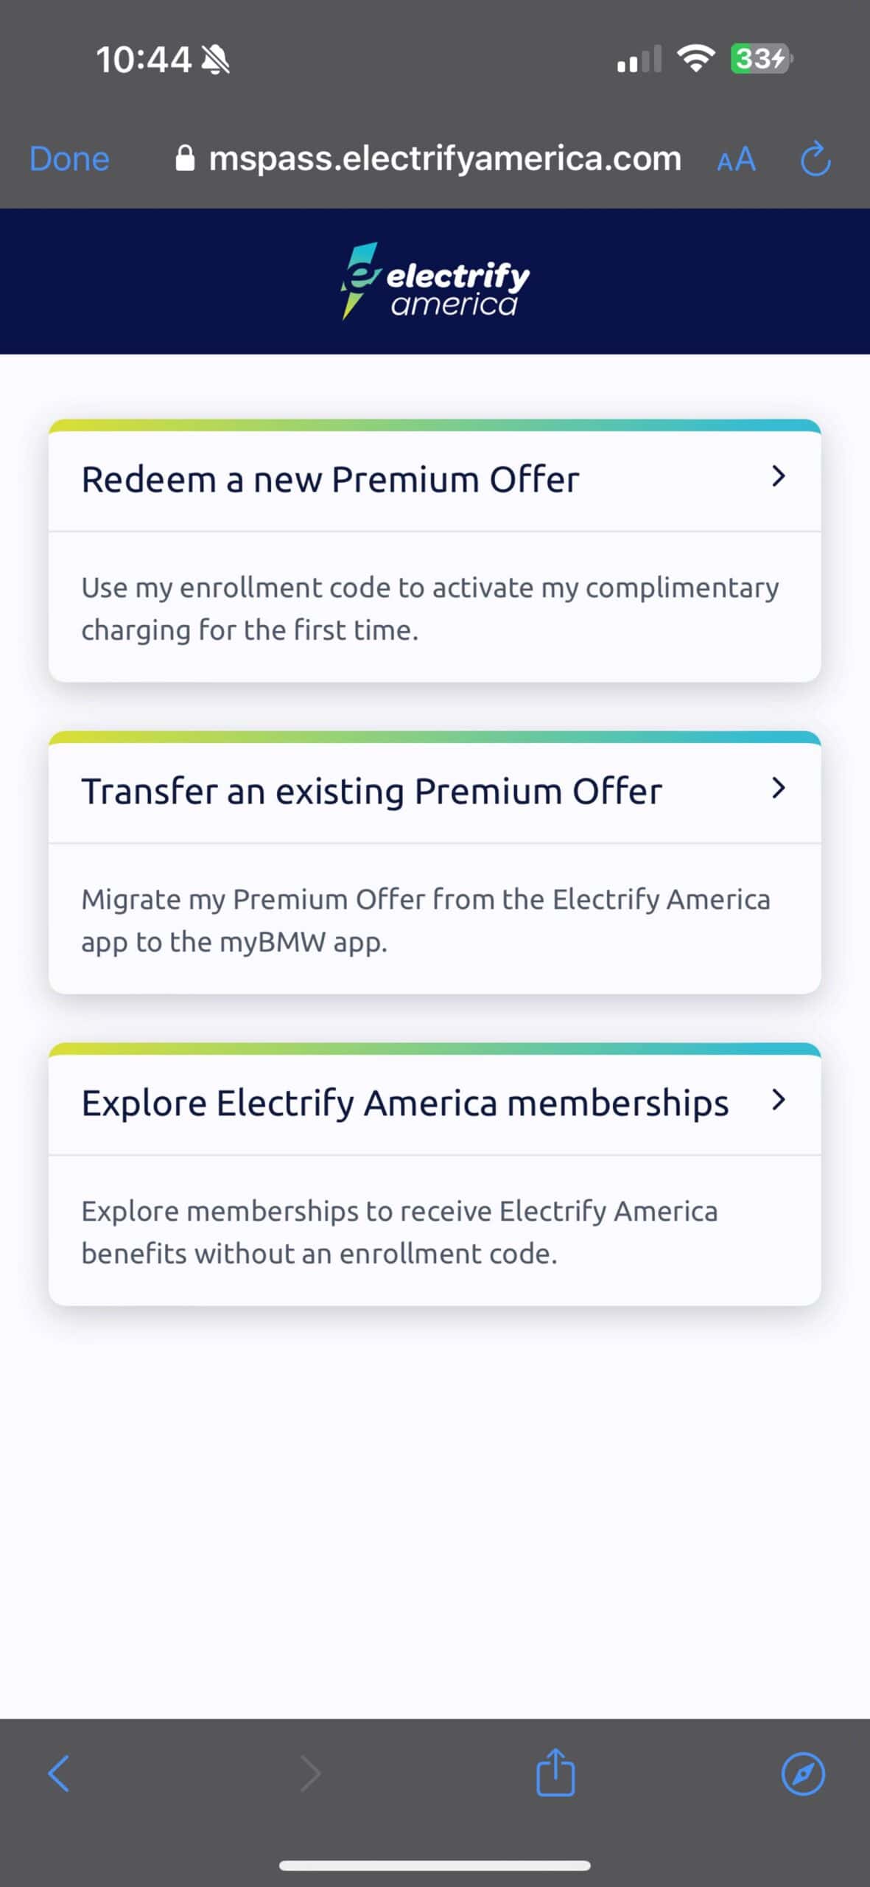
Task: Tap the forward navigation arrow
Action: pos(311,1773)
